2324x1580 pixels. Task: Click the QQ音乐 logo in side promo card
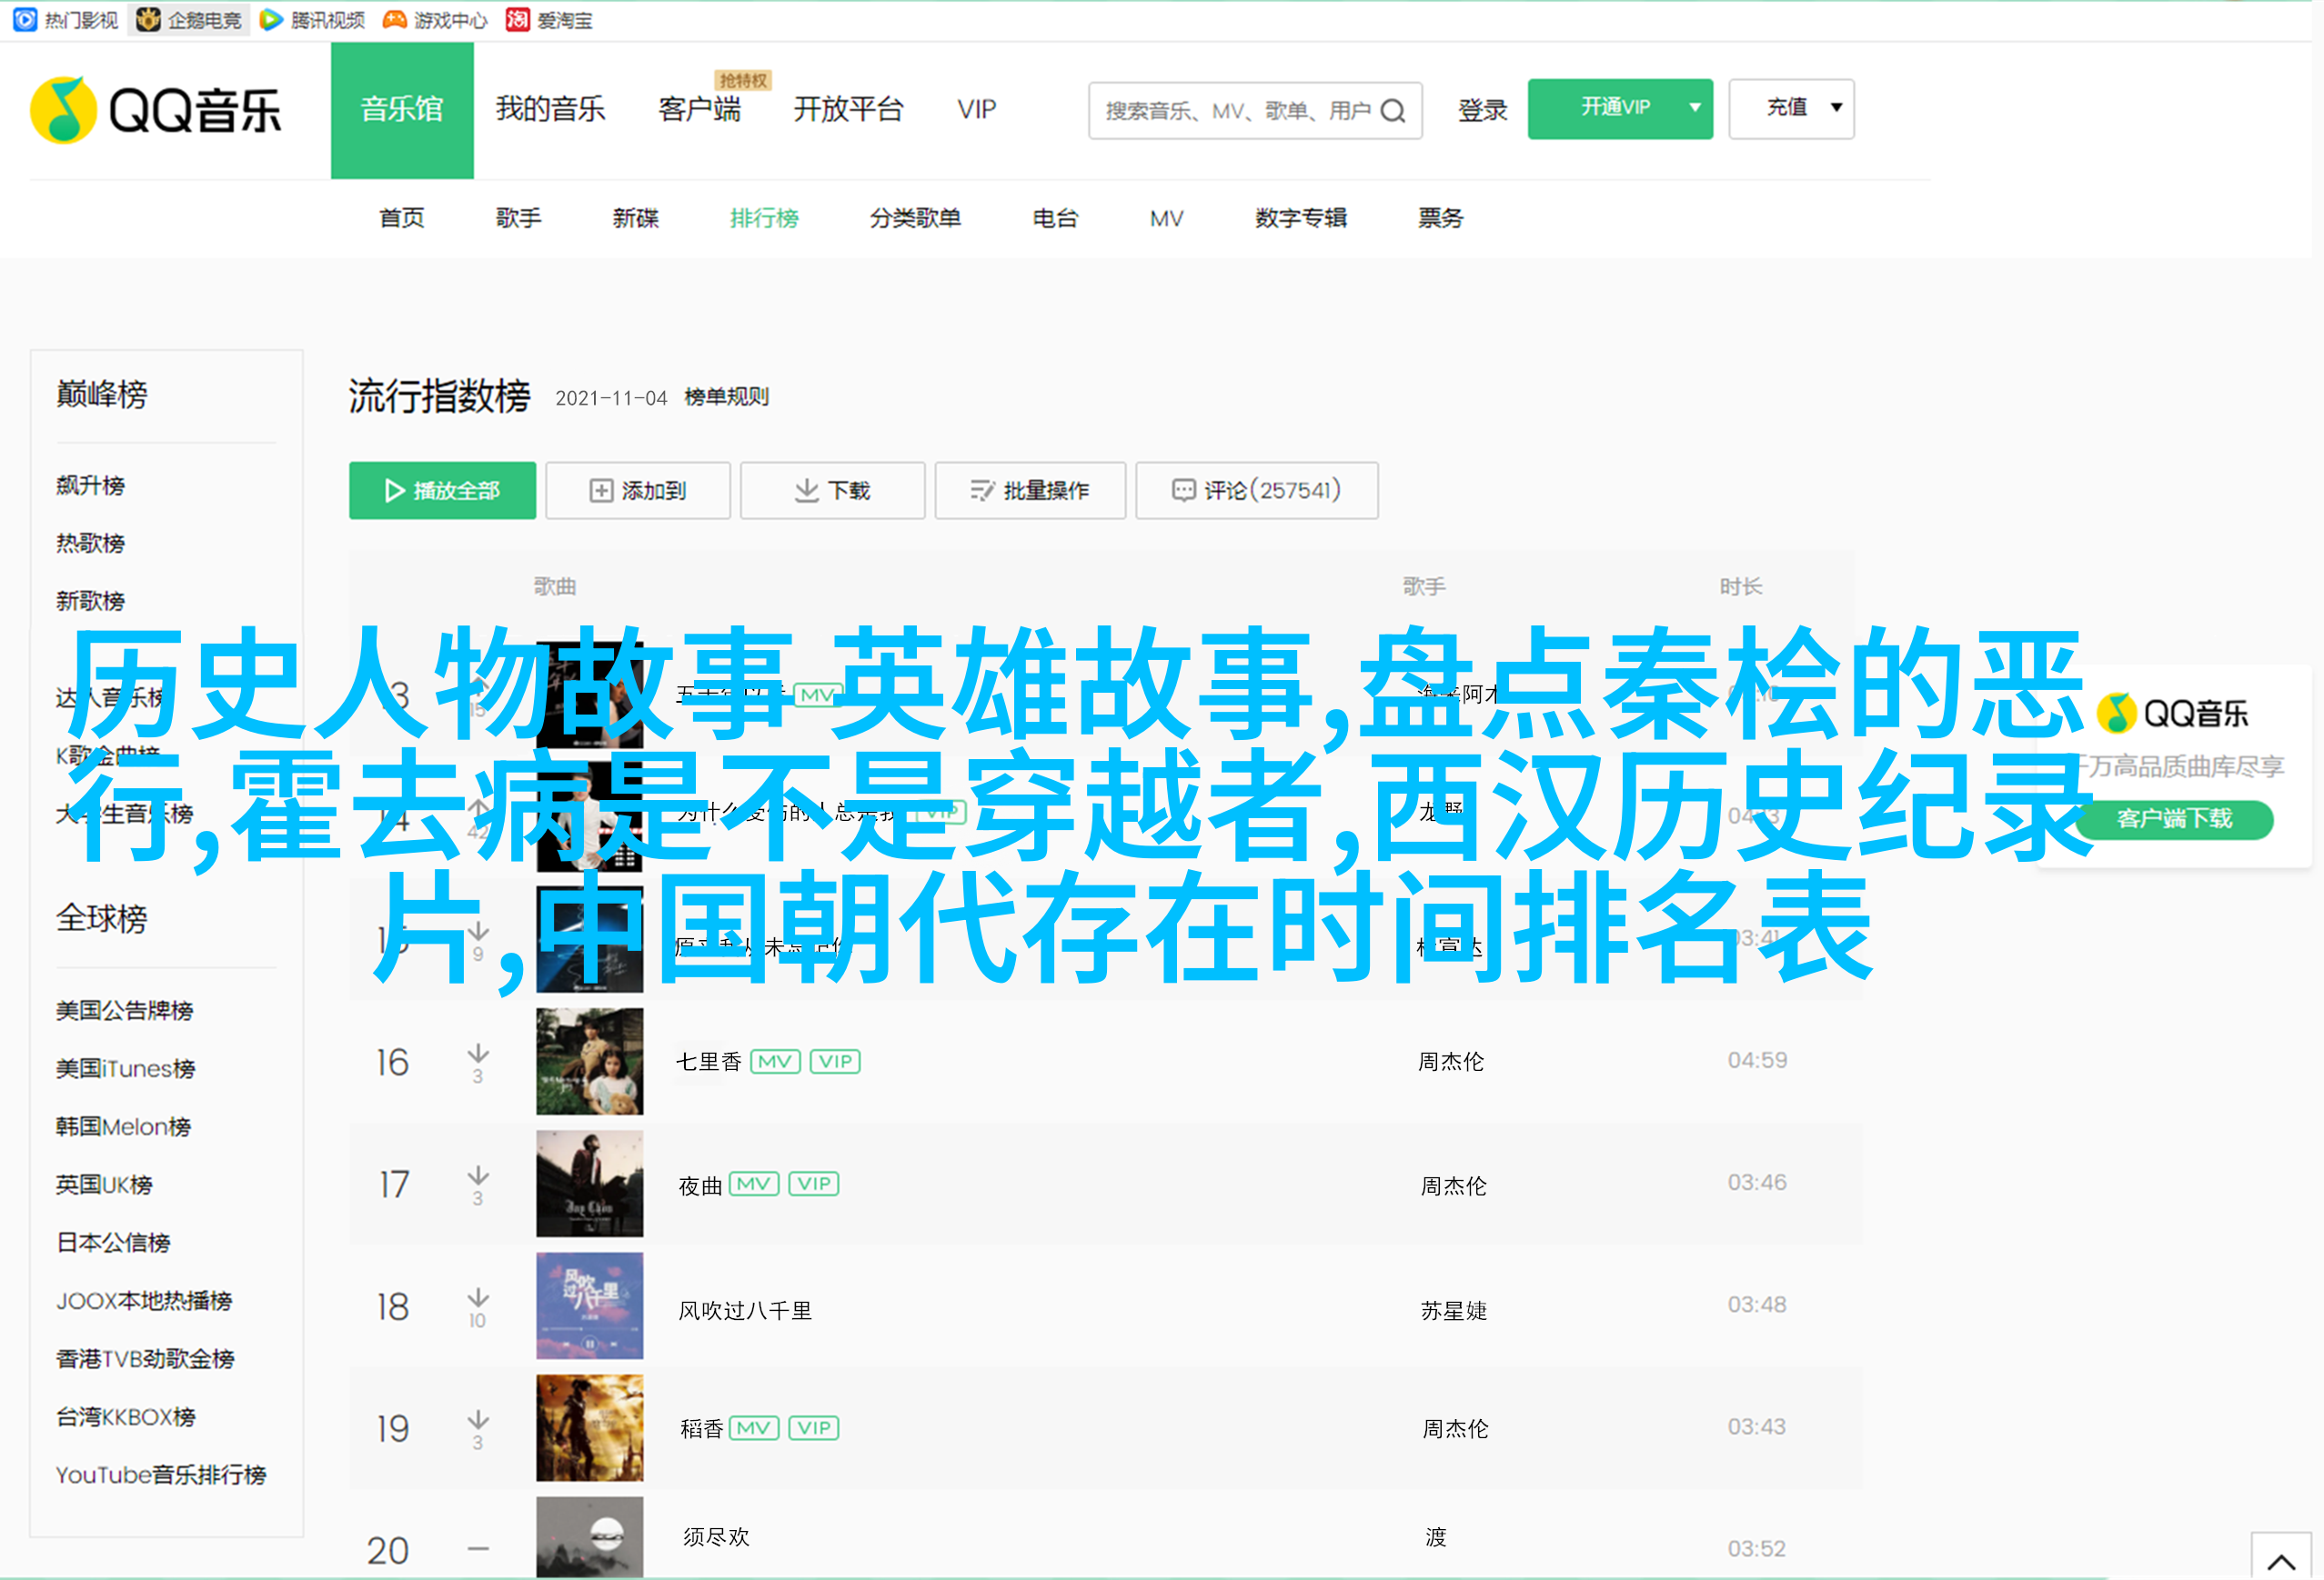pos(2172,713)
